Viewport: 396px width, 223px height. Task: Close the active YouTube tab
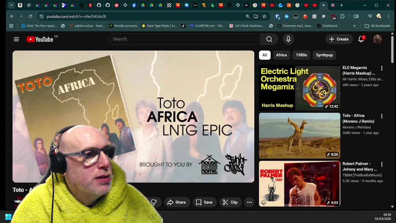point(324,5)
